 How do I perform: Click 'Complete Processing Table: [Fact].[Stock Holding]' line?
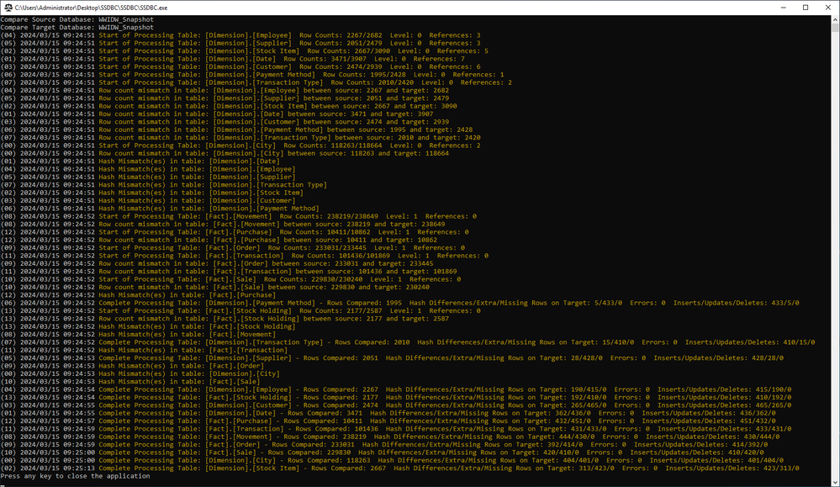[396, 397]
